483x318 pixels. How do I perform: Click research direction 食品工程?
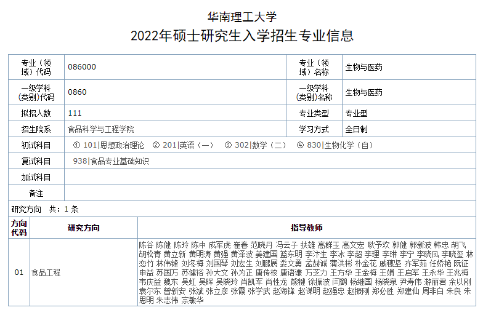[x=46, y=272]
